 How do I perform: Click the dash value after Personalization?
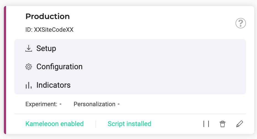pyautogui.click(x=119, y=104)
